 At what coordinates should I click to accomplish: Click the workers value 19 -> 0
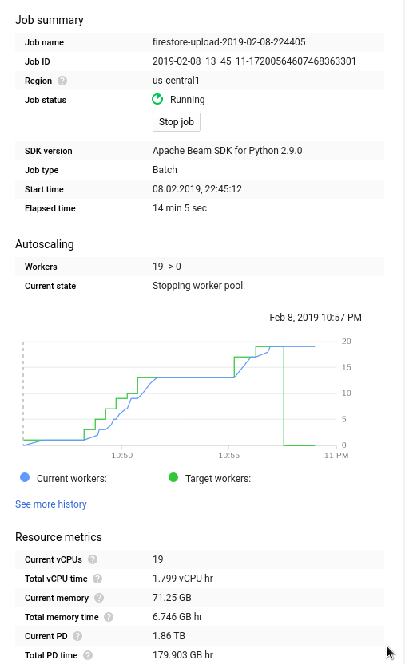166,267
